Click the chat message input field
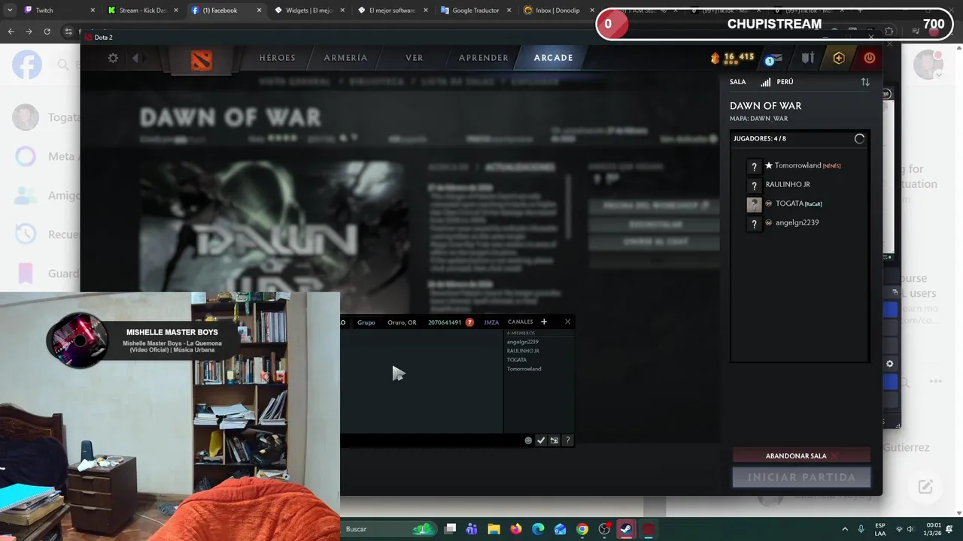Viewport: 963px width, 541px height. (431, 440)
